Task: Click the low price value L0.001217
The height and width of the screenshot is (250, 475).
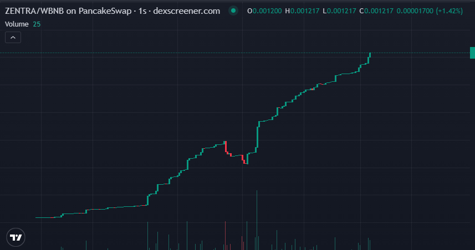Action: 339,11
